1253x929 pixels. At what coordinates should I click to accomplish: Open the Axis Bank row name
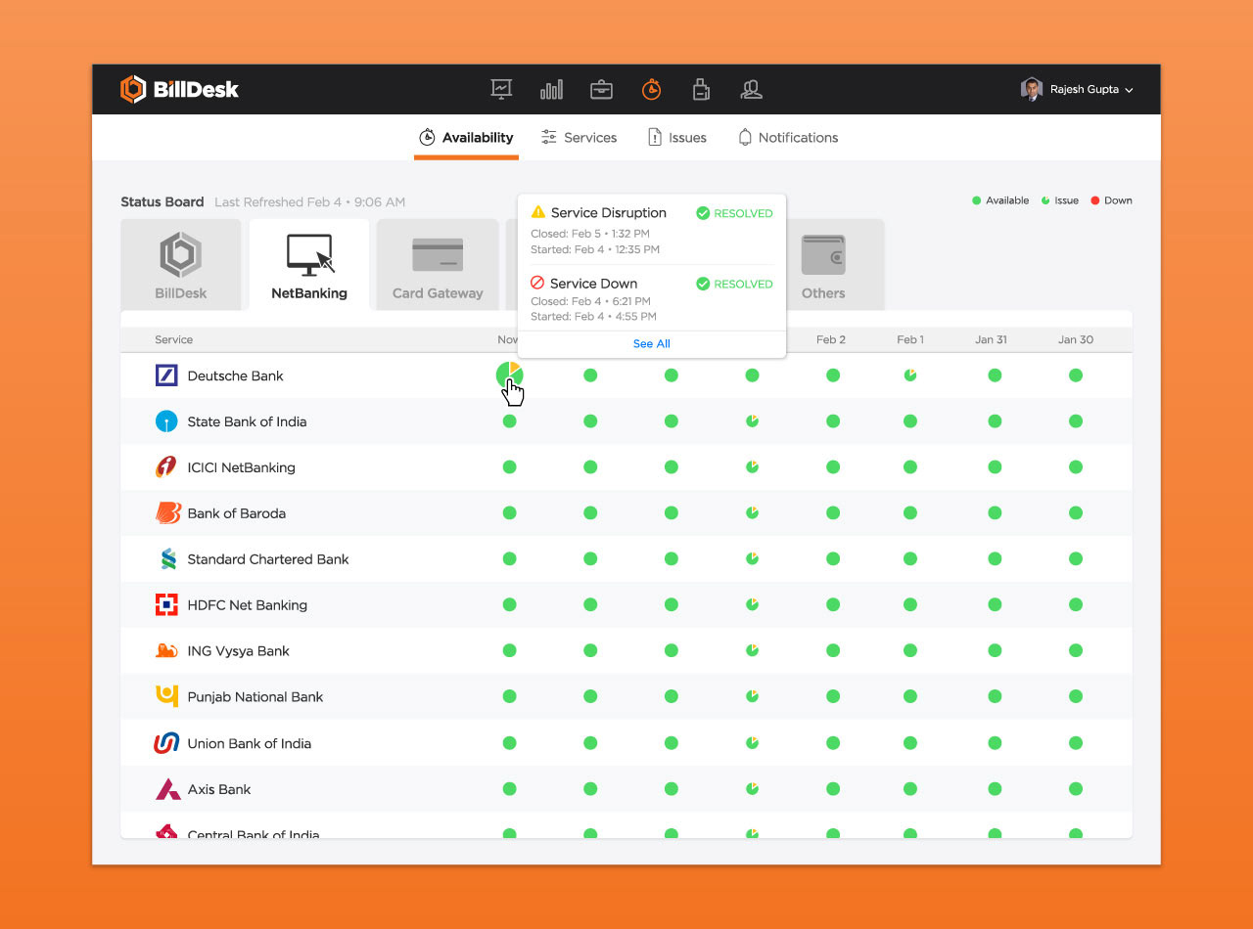[x=219, y=789]
